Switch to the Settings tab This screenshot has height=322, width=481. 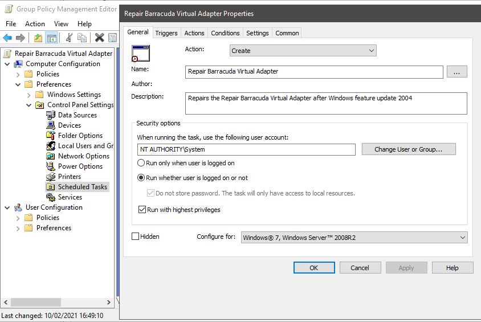(258, 33)
